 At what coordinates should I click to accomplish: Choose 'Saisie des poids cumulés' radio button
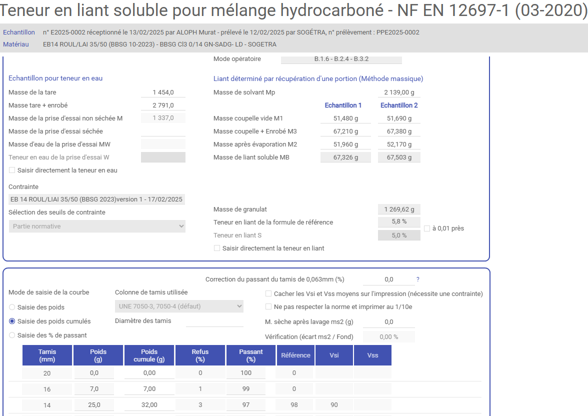pos(12,321)
